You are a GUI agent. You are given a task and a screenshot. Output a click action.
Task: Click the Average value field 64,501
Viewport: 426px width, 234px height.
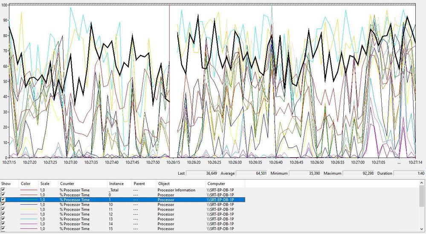251,173
